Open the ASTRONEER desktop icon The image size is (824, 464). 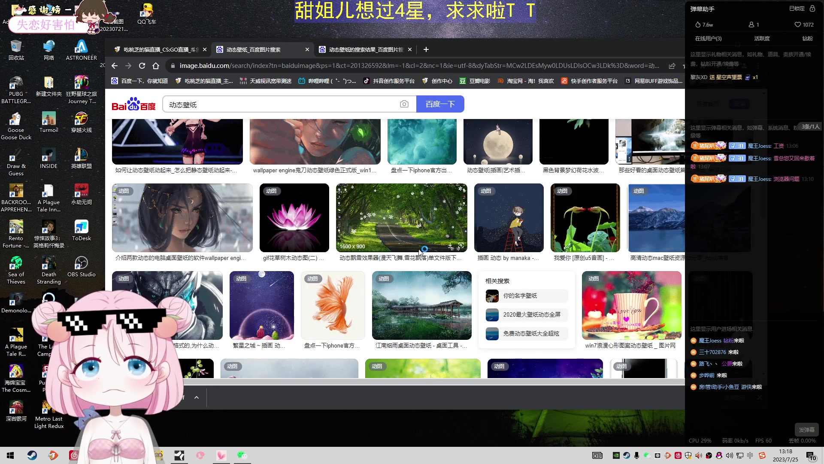[81, 50]
